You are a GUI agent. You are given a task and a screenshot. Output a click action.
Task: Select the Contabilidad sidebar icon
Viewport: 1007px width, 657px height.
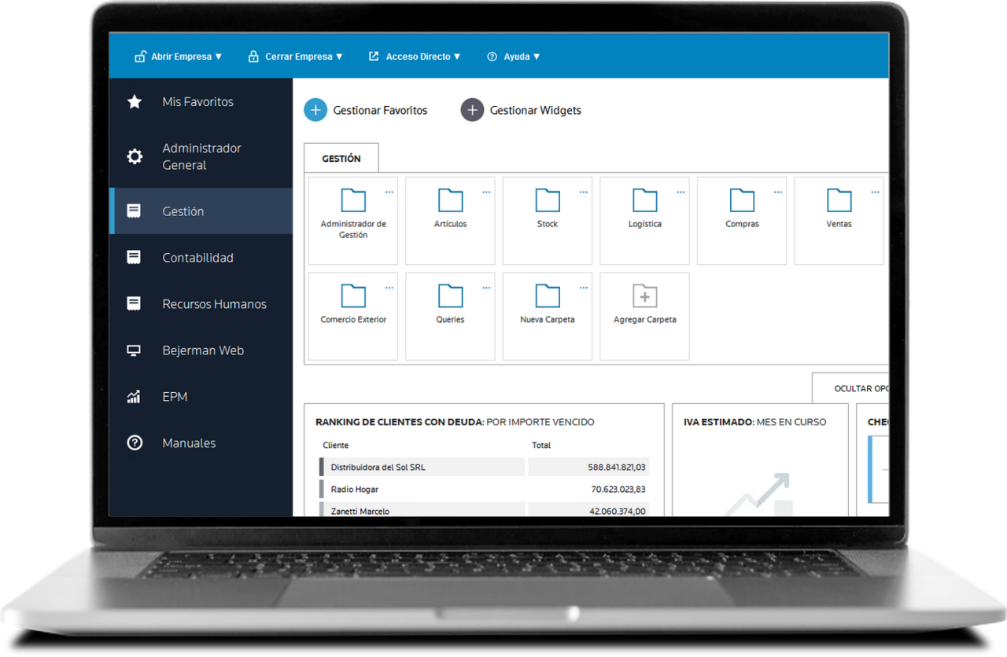[x=135, y=258]
